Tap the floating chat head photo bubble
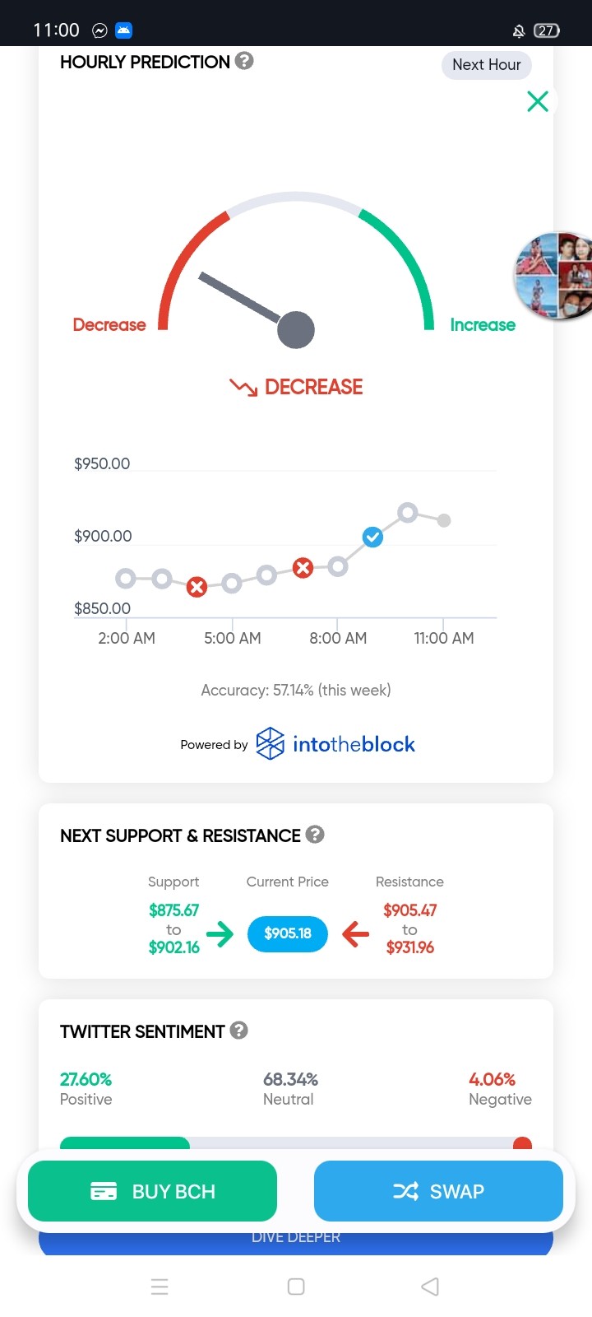Viewport: 592px width, 1317px height. [554, 276]
